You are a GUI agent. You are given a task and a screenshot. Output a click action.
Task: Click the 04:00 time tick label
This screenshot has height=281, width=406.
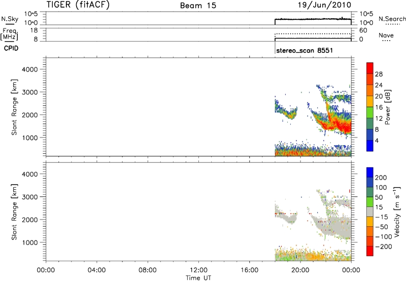click(96, 270)
